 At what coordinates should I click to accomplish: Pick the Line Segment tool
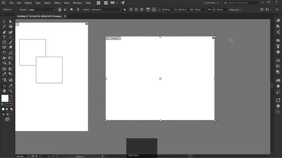(x=11, y=37)
